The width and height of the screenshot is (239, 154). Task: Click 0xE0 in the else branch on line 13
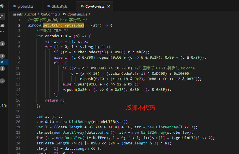[x=93, y=84]
